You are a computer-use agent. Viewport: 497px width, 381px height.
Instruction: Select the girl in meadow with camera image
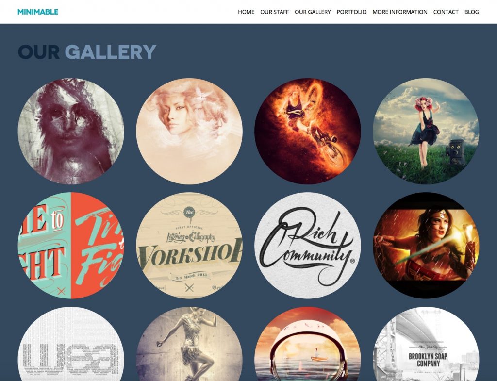(426, 131)
